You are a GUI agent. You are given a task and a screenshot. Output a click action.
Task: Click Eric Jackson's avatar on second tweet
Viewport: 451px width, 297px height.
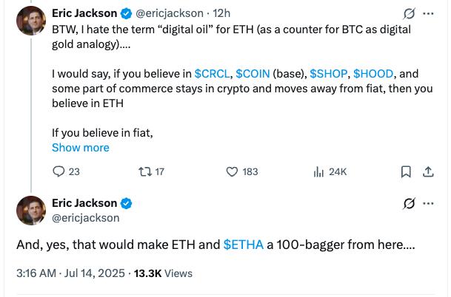(x=30, y=211)
